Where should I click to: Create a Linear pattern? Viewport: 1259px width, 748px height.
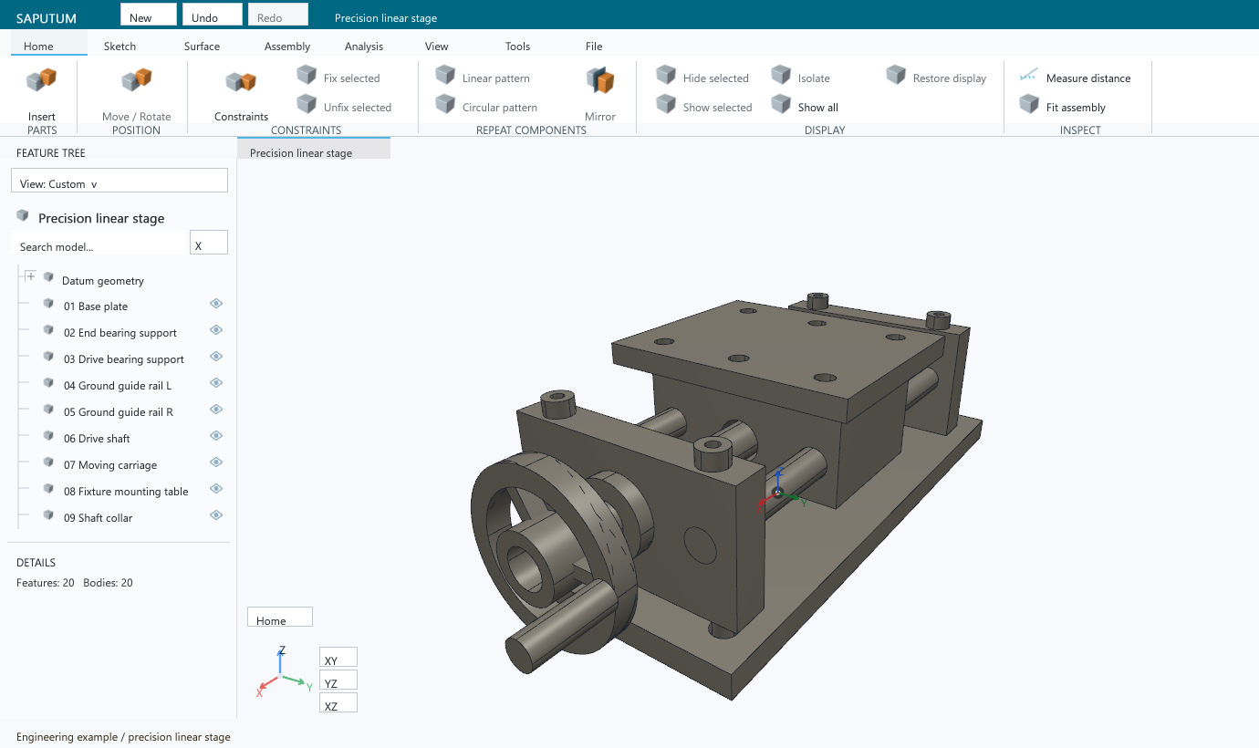click(x=482, y=78)
